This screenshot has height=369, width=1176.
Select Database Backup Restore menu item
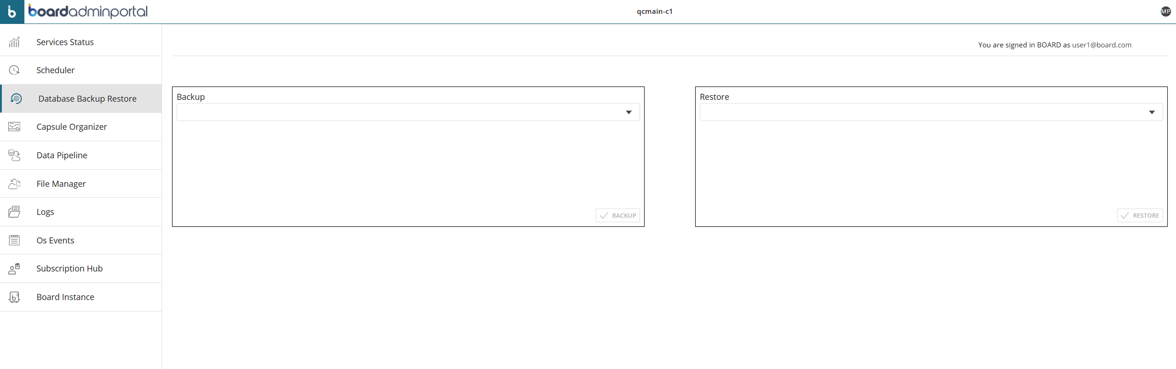(x=81, y=98)
